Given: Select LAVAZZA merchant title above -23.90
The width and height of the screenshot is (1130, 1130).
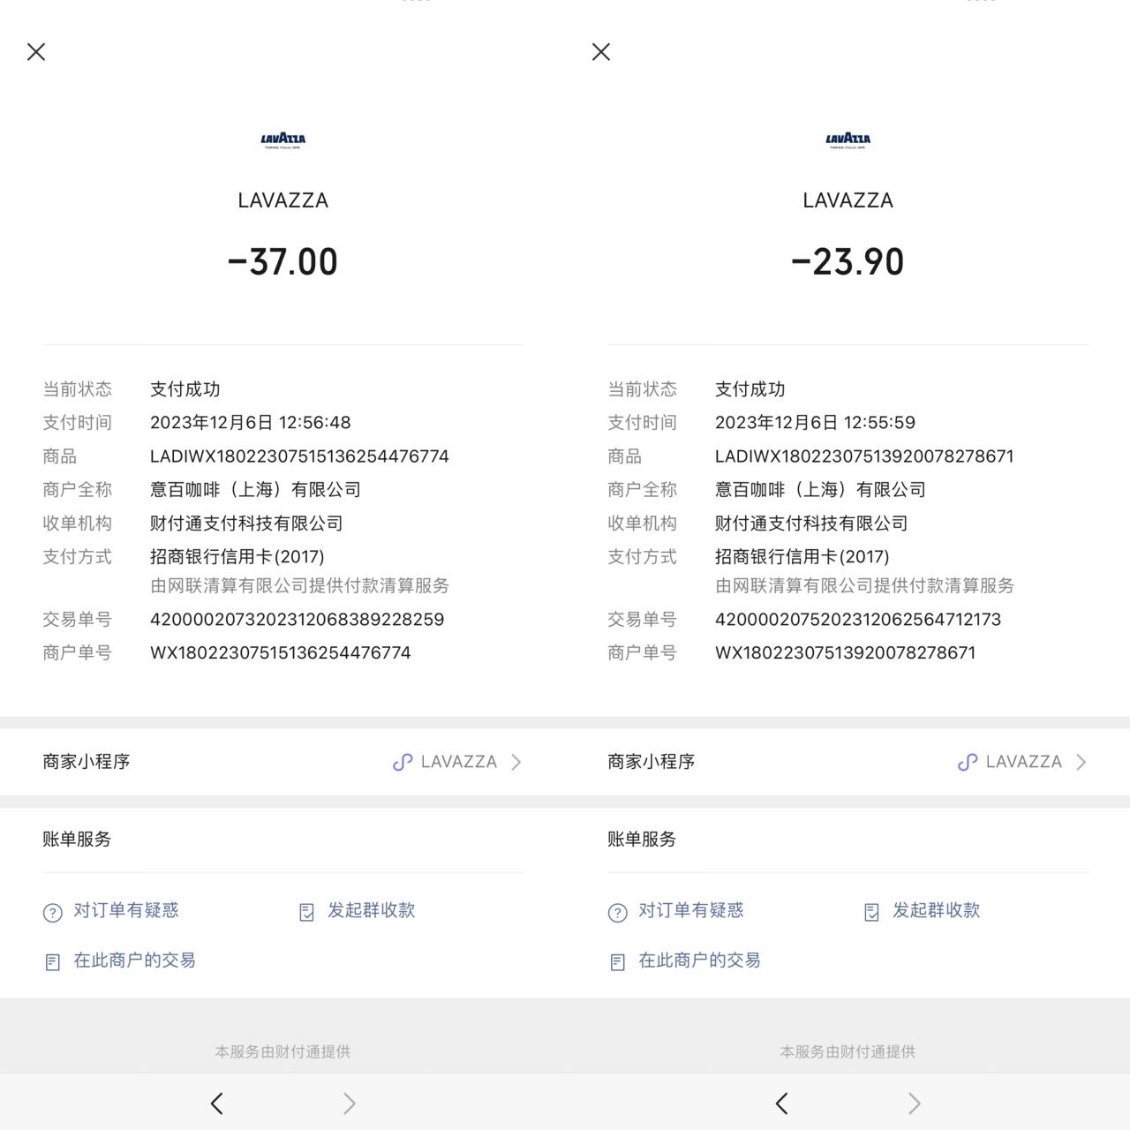Looking at the screenshot, I should (848, 200).
